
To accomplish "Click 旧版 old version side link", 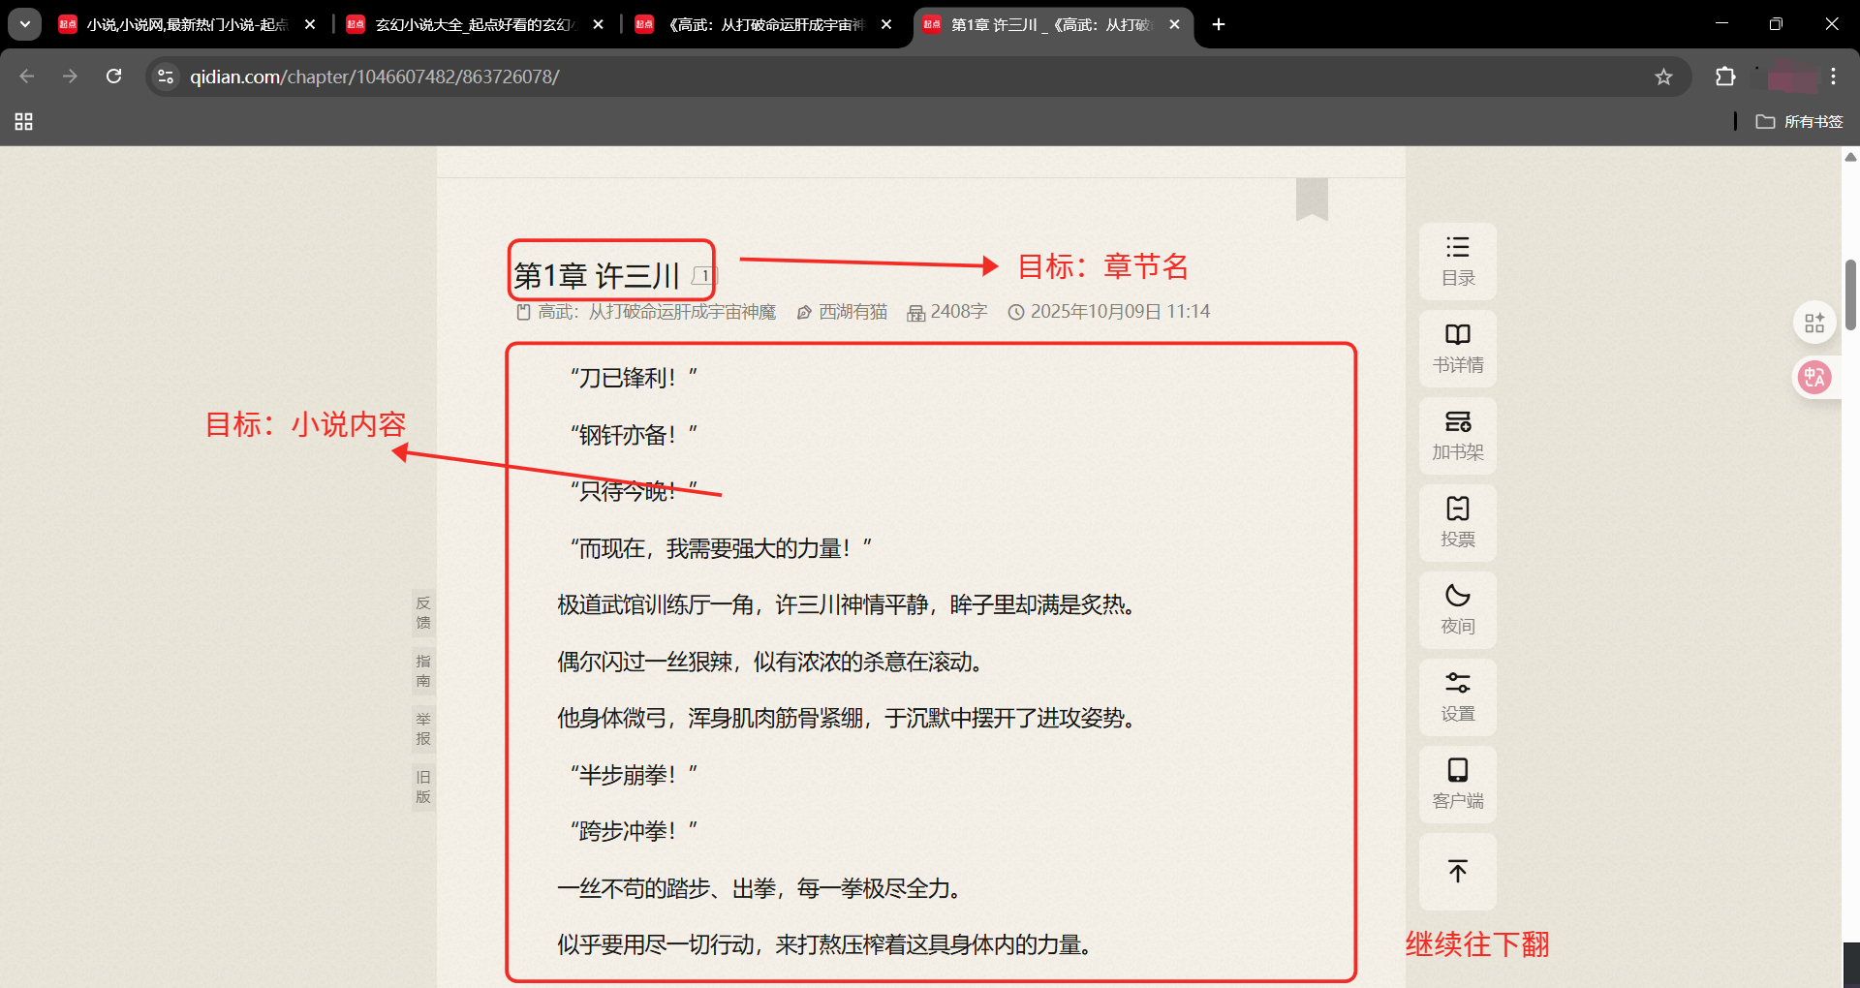I will click(423, 787).
